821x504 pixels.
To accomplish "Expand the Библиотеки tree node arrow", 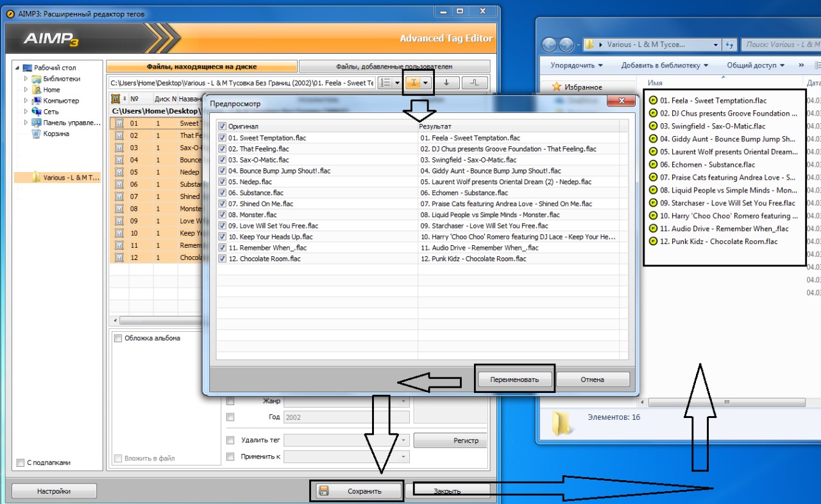I will [26, 79].
